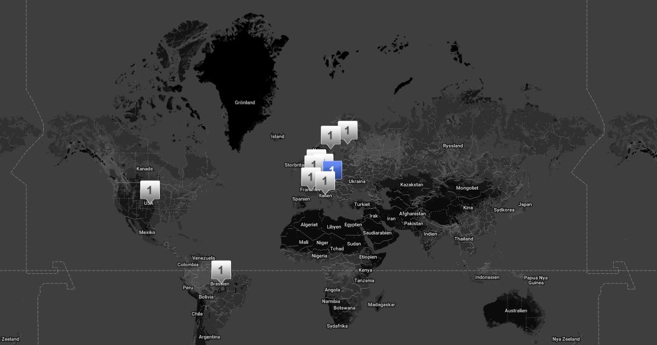Click the Afghanistan label
657x345 pixels.
coord(412,214)
